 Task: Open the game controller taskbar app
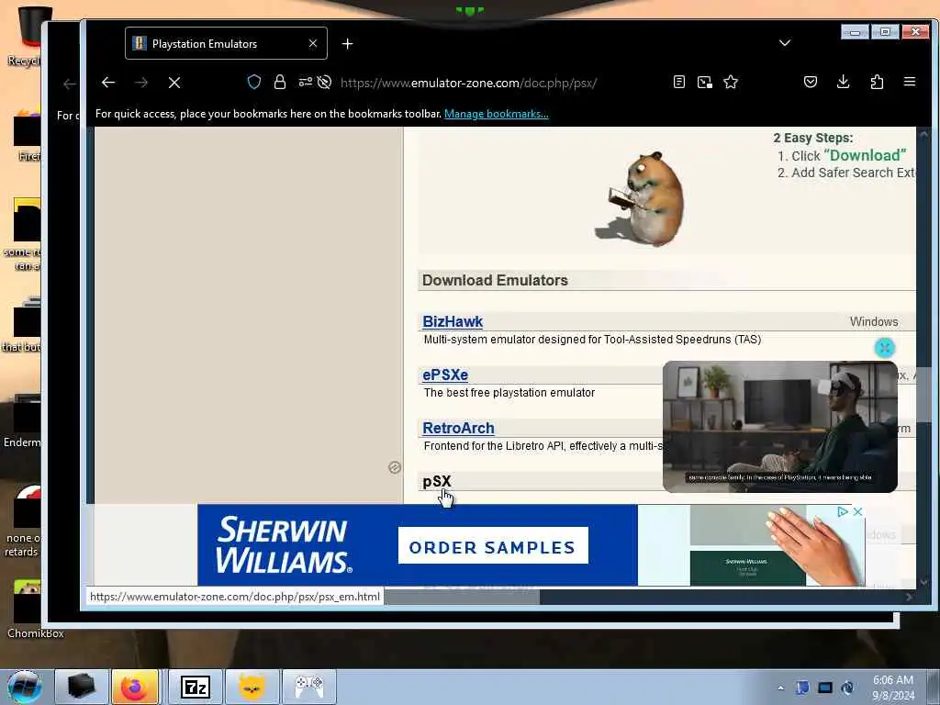(x=308, y=687)
